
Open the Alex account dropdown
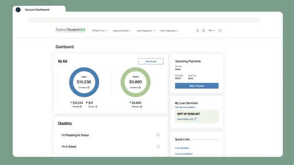coord(211,30)
